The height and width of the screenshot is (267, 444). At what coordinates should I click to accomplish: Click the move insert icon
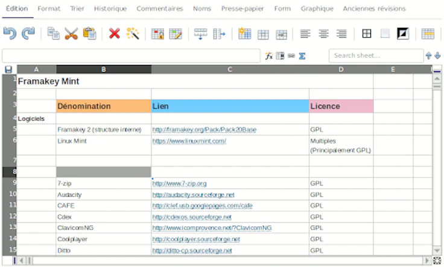281,34
